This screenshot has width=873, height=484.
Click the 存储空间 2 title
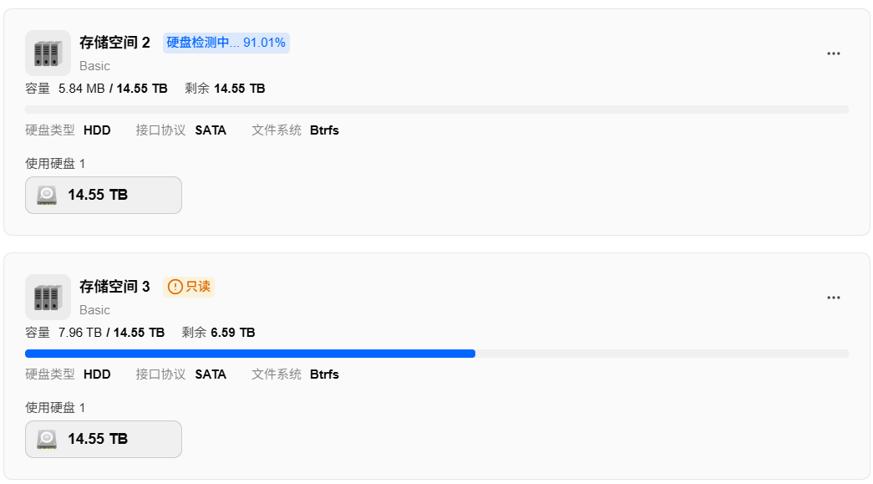coord(114,43)
